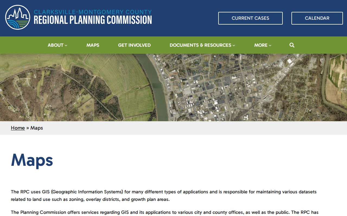The height and width of the screenshot is (216, 347).
Task: Click paragraph starting 'The RPC uses GIS'
Action: click(164, 196)
